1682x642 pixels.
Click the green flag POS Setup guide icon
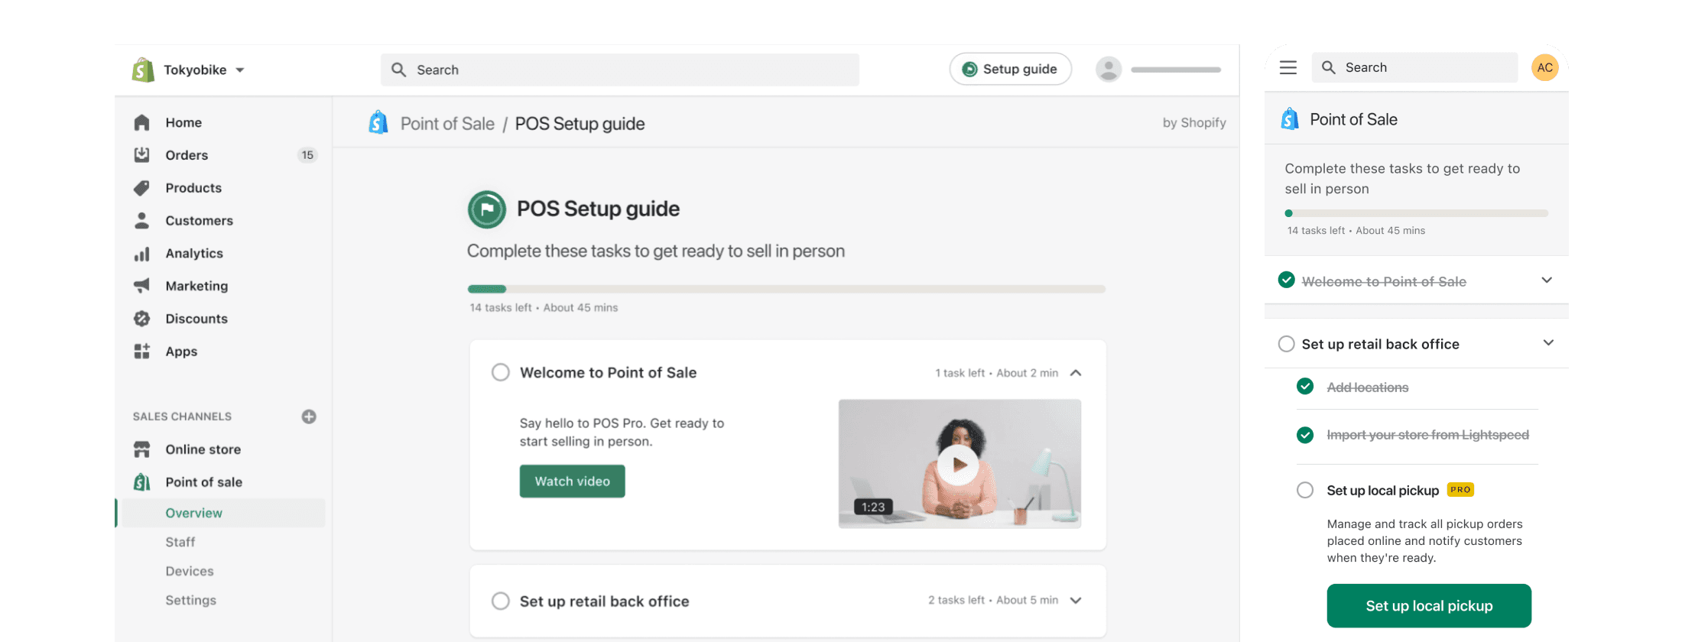pos(487,209)
